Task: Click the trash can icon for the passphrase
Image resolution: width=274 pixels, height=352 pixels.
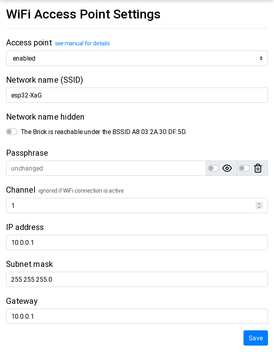Action: (x=258, y=168)
